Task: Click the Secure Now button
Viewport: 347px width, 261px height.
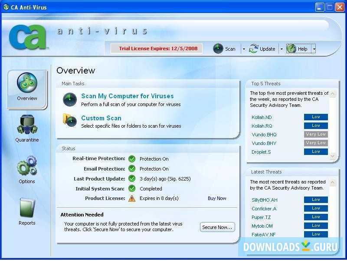Action: 217,227
